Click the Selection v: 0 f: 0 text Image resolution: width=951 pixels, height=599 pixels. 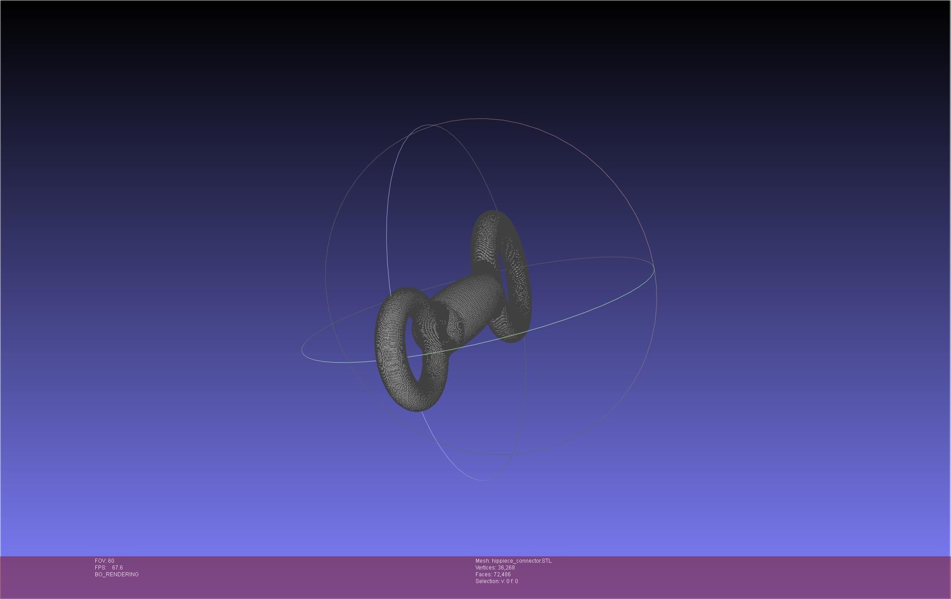point(496,581)
